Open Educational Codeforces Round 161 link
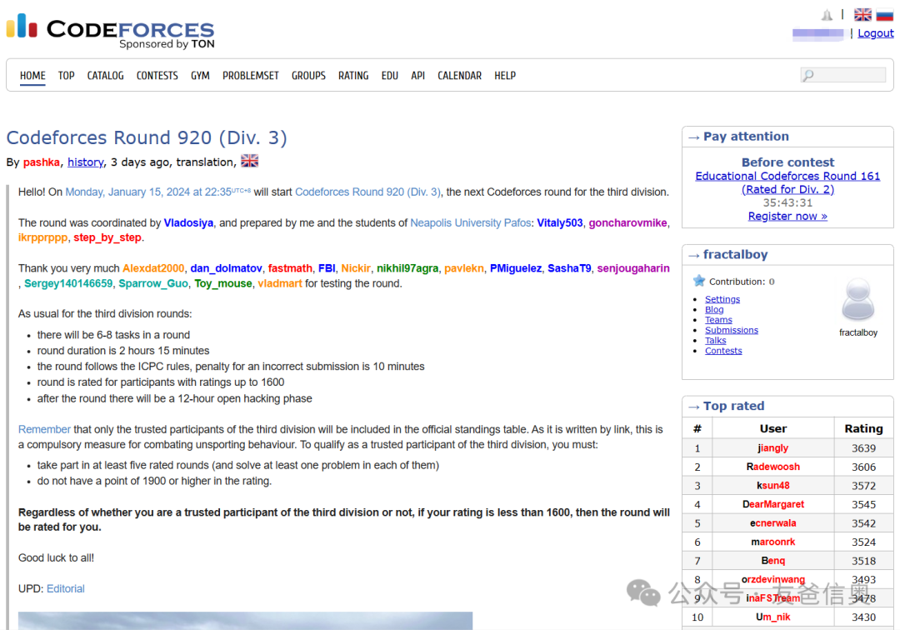 [787, 182]
